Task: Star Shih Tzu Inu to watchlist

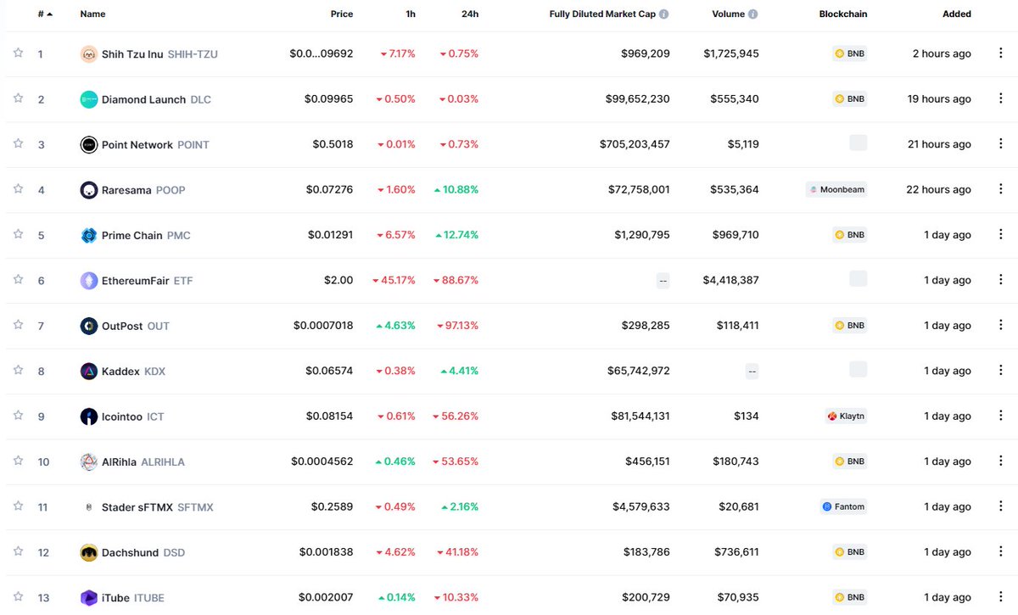Action: point(18,53)
